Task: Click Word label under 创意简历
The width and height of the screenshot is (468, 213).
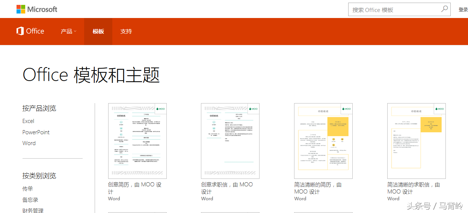Action: pos(114,199)
